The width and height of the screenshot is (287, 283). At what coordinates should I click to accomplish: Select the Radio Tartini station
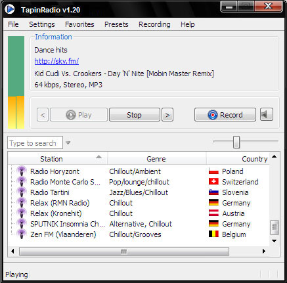pos(50,192)
